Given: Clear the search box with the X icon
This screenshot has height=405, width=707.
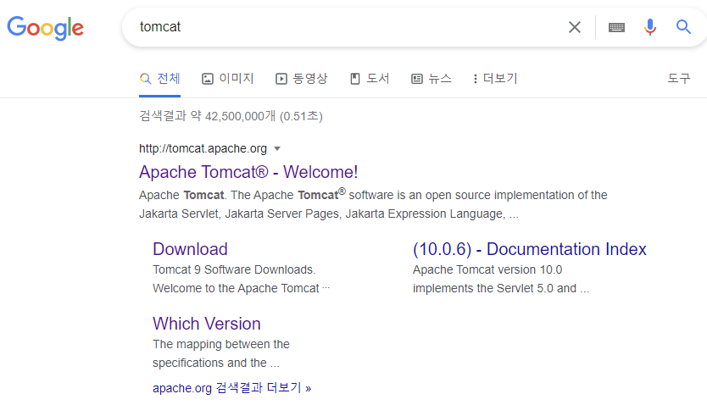Looking at the screenshot, I should pos(575,27).
